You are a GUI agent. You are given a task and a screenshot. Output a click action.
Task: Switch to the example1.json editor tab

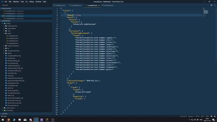click(x=60, y=5)
